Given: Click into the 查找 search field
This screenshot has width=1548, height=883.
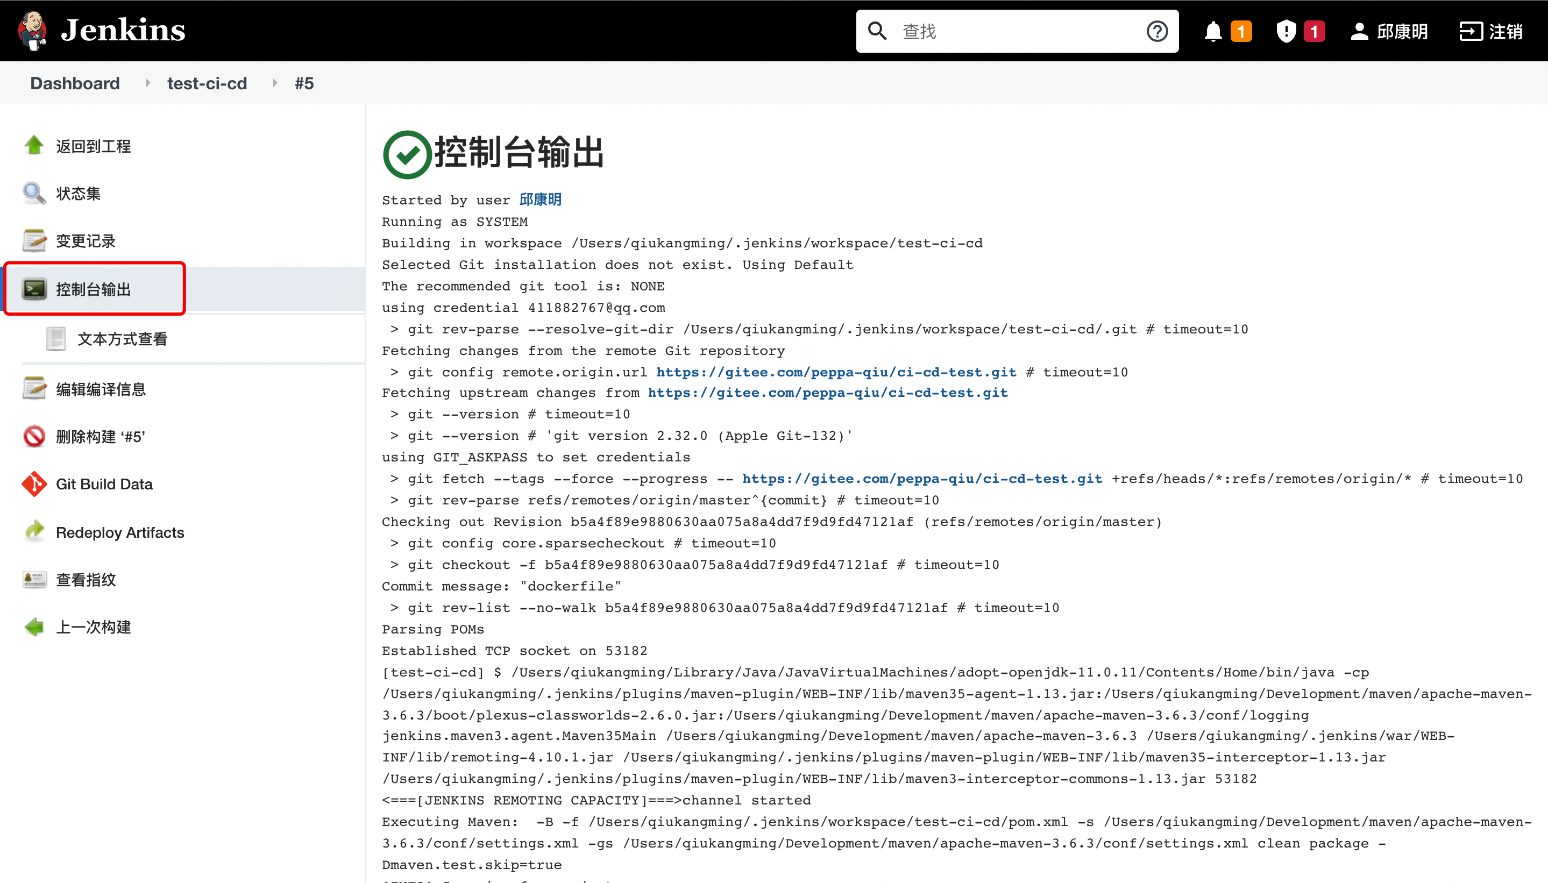Looking at the screenshot, I should coord(1019,31).
